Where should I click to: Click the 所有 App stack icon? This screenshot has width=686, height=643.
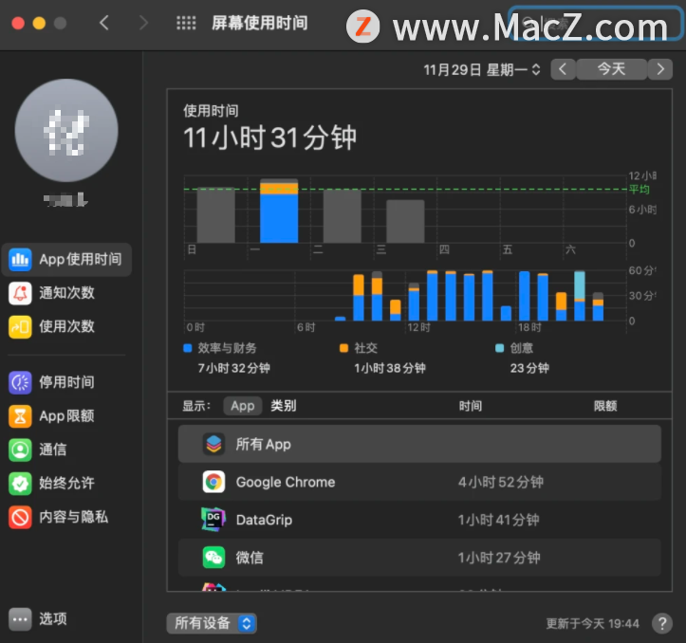pyautogui.click(x=213, y=445)
